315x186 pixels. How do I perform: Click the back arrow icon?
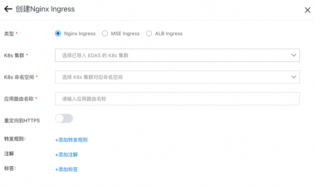click(x=8, y=9)
